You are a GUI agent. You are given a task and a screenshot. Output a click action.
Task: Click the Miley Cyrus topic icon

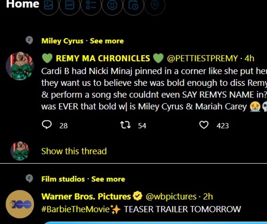pos(29,40)
